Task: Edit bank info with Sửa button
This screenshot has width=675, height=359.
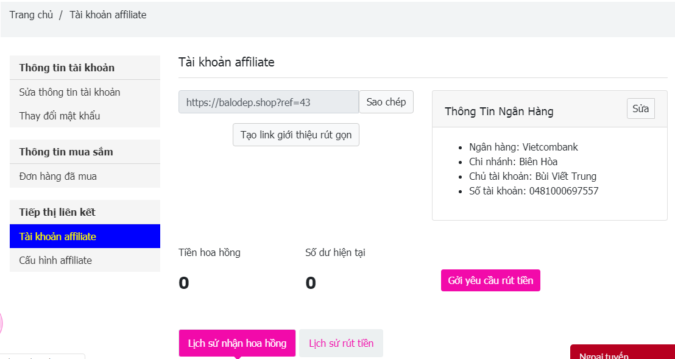Action: (x=640, y=109)
